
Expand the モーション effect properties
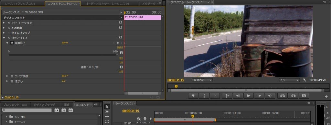pos(4,22)
